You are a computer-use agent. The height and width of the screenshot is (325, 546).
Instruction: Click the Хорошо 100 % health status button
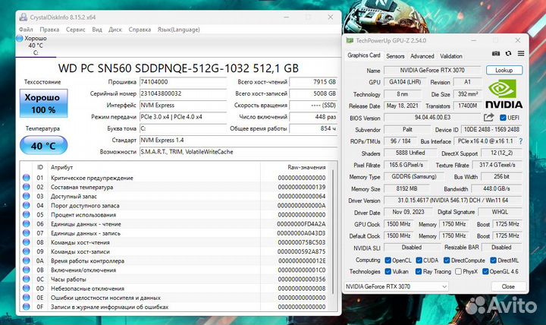pyautogui.click(x=43, y=103)
